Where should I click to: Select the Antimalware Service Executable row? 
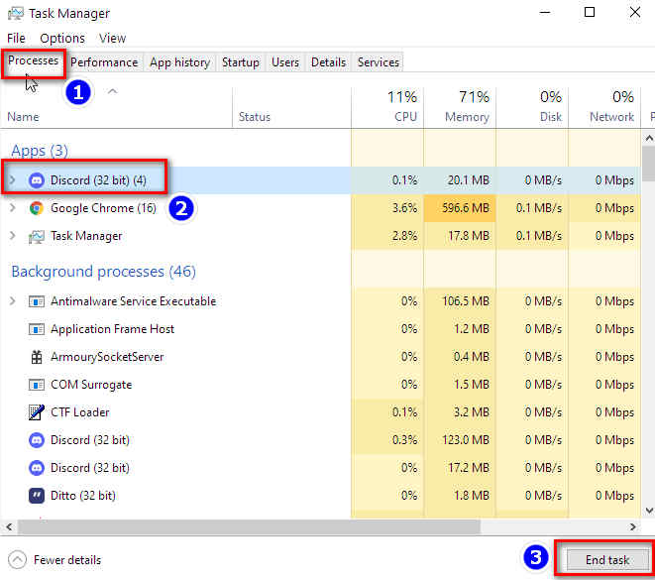tap(321, 301)
